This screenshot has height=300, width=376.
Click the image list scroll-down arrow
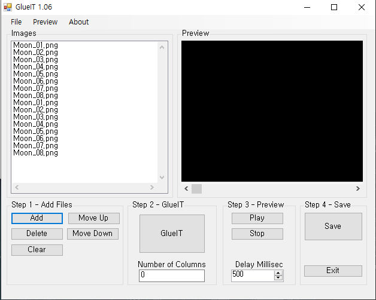(x=162, y=177)
